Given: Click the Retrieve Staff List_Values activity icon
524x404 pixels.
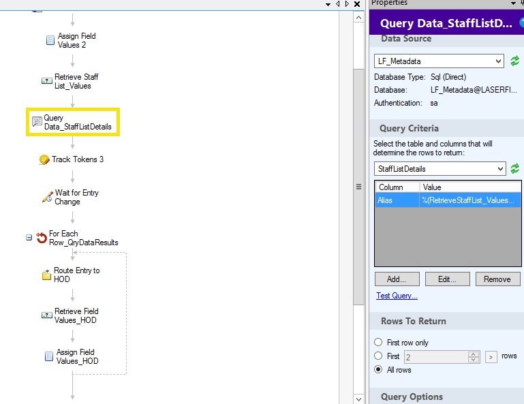Looking at the screenshot, I should (x=46, y=81).
